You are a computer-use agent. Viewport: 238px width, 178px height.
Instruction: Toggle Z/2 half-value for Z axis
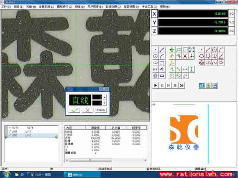(231, 31)
